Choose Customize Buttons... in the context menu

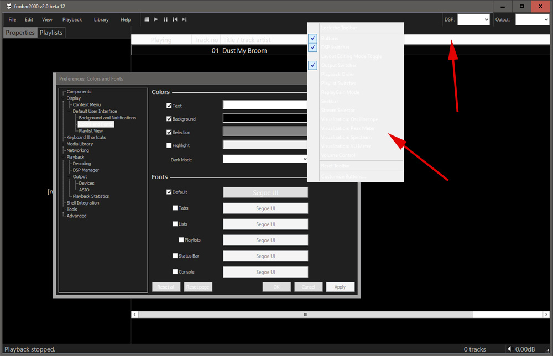click(x=356, y=176)
